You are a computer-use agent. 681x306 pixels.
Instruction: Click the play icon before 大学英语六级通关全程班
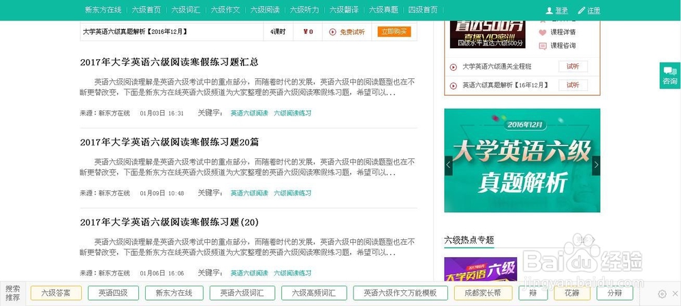click(454, 67)
